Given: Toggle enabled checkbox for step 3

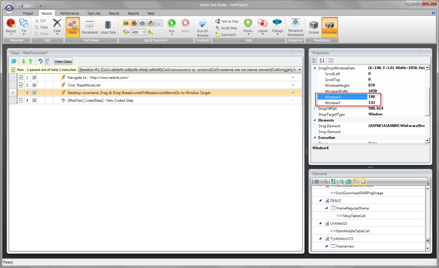Looking at the screenshot, I should [34, 93].
